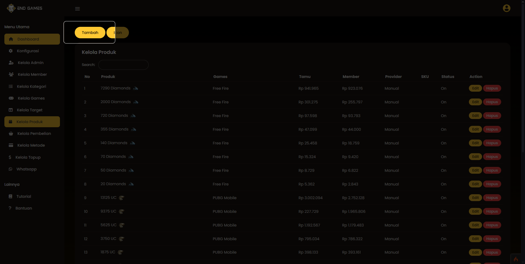Screen dimensions: 525x264
Task: Click the Kelola Metode card icon
Action: point(11,145)
